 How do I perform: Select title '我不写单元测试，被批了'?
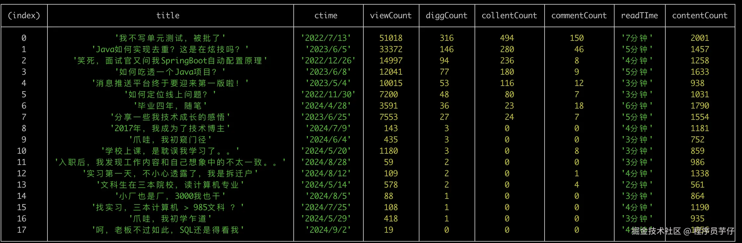170,38
